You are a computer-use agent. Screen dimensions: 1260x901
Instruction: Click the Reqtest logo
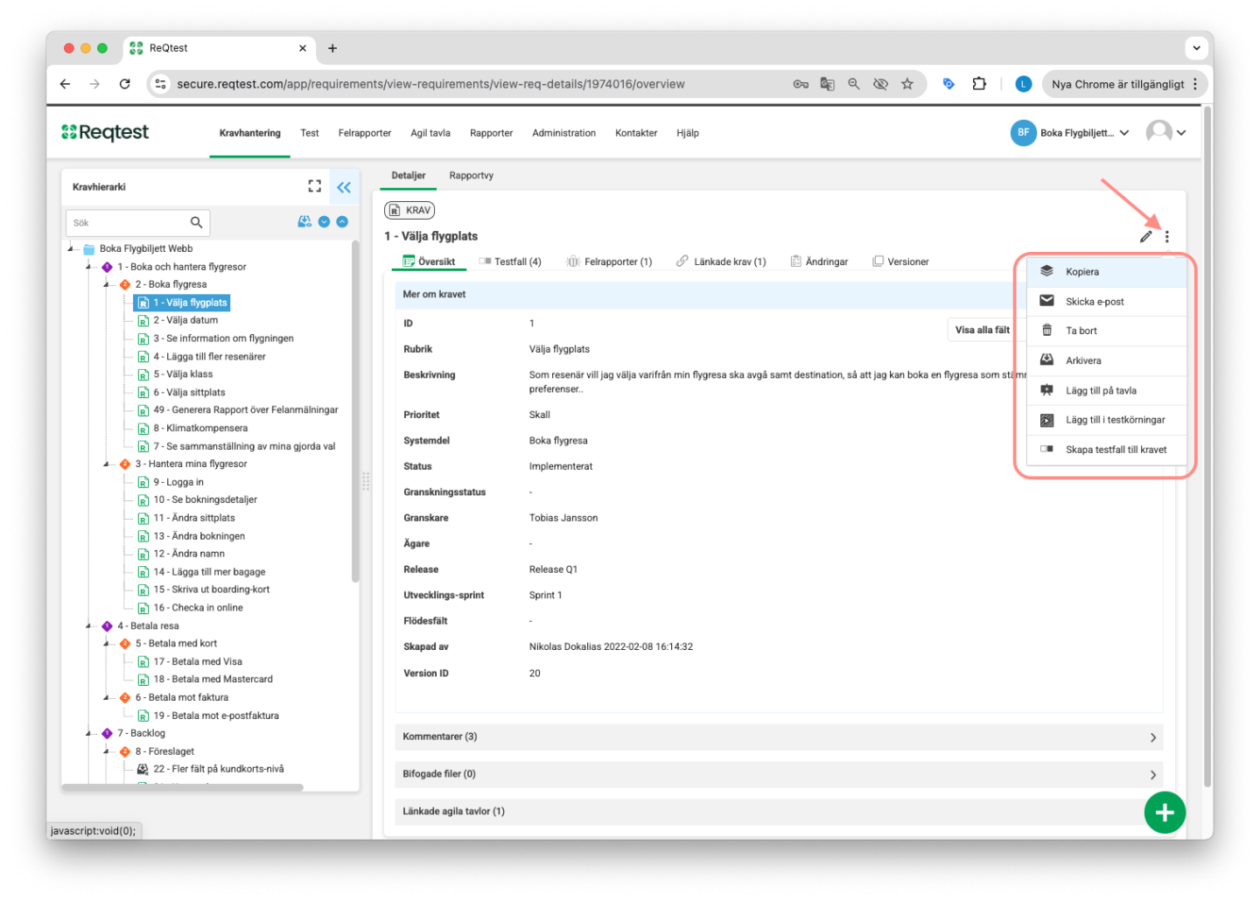(105, 132)
